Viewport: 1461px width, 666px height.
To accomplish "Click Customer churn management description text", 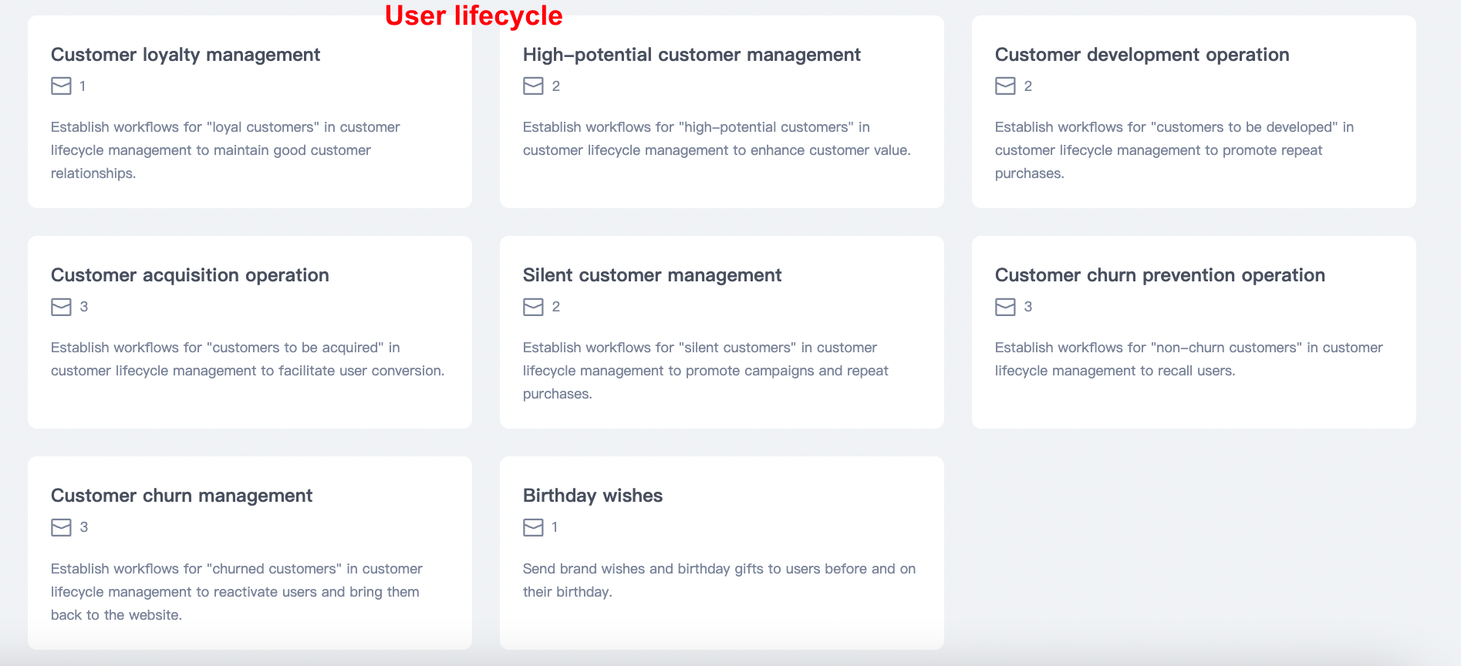I will pos(236,591).
